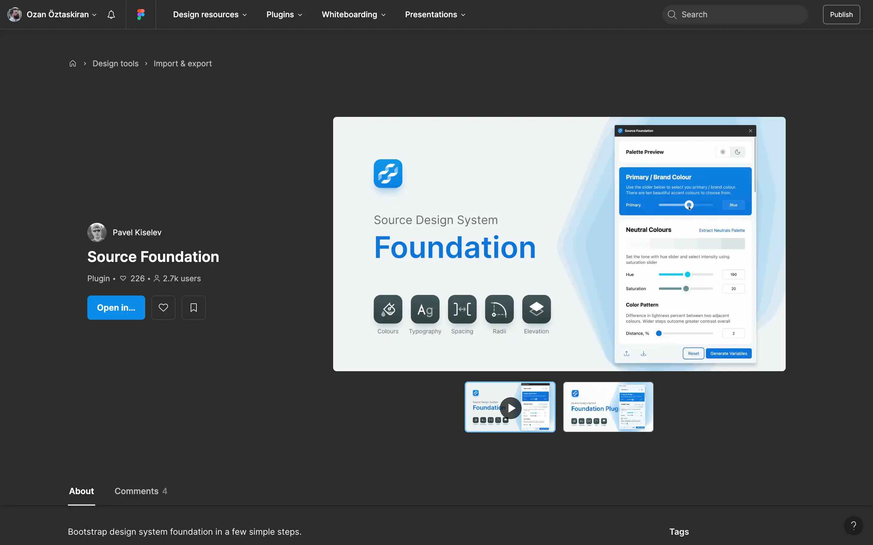Click the Typography Ag icon in preview
Screen dimensions: 873x545
425,309
